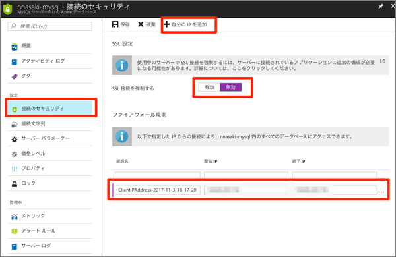Click the green shield 接続のセキュリティ icon
The image size is (396, 257).
click(x=15, y=109)
